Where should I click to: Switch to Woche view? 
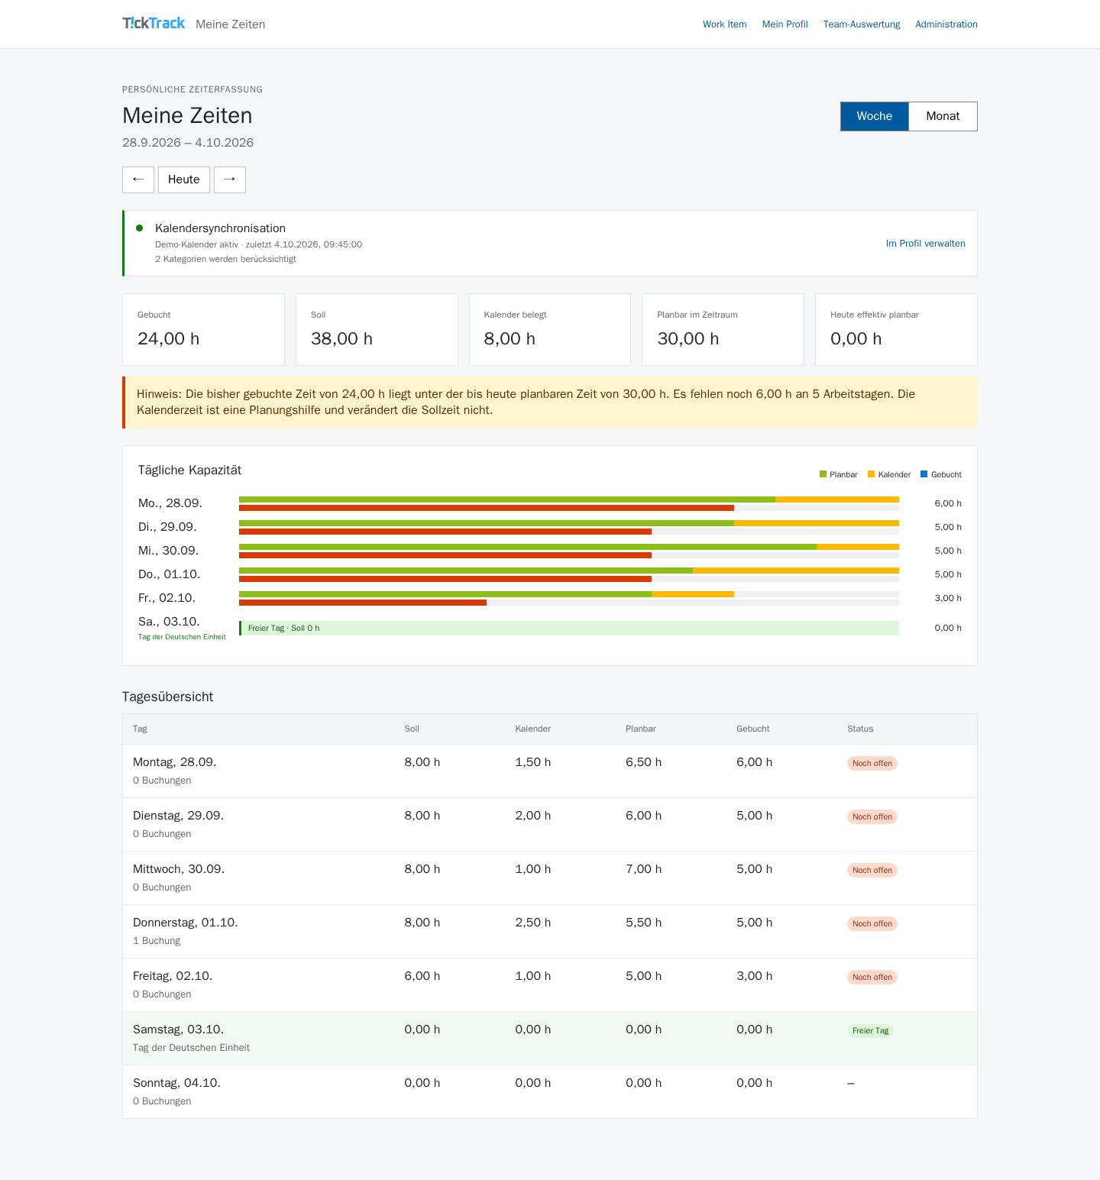[875, 116]
